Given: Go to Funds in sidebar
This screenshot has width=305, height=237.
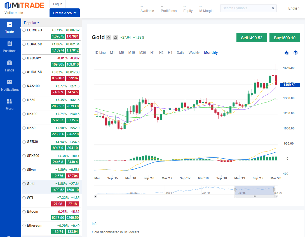Looking at the screenshot, I should pyautogui.click(x=10, y=66).
